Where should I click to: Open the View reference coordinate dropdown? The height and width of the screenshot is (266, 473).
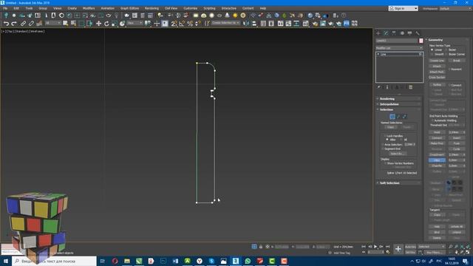pos(135,23)
